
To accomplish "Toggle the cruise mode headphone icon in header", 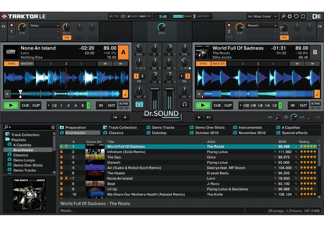I will point(296,16).
